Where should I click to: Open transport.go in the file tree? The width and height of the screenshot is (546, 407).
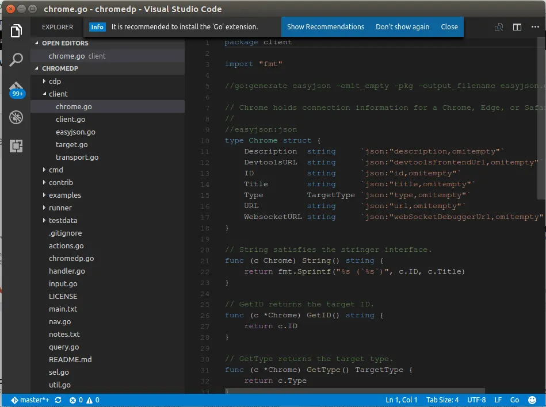pos(77,157)
